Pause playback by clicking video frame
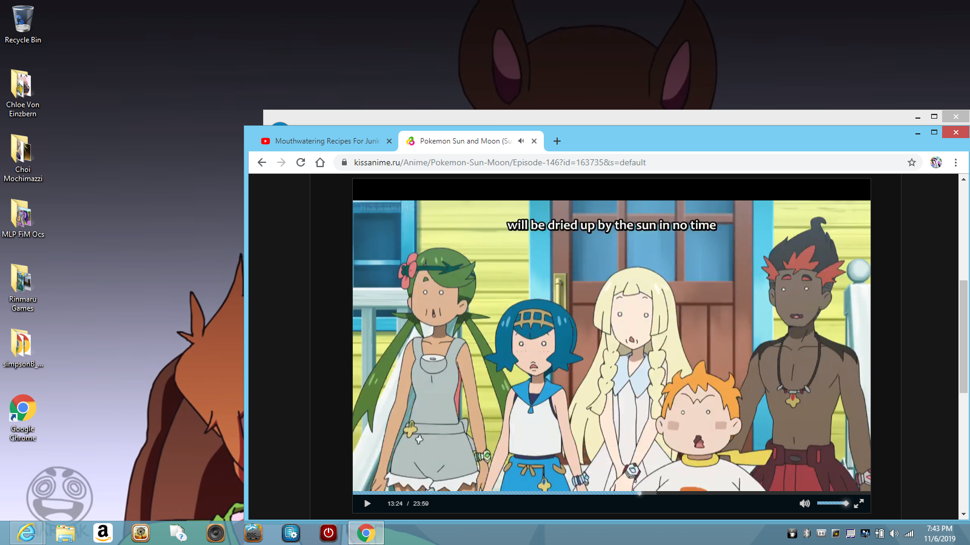The image size is (970, 545). tap(612, 345)
